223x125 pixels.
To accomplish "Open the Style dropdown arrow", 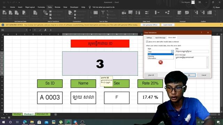I will [172, 52].
